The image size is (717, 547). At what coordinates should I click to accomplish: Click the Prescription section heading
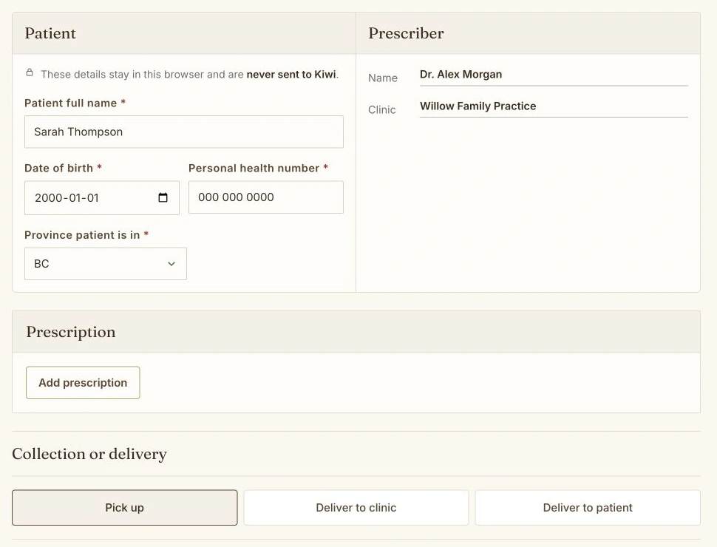coord(71,332)
